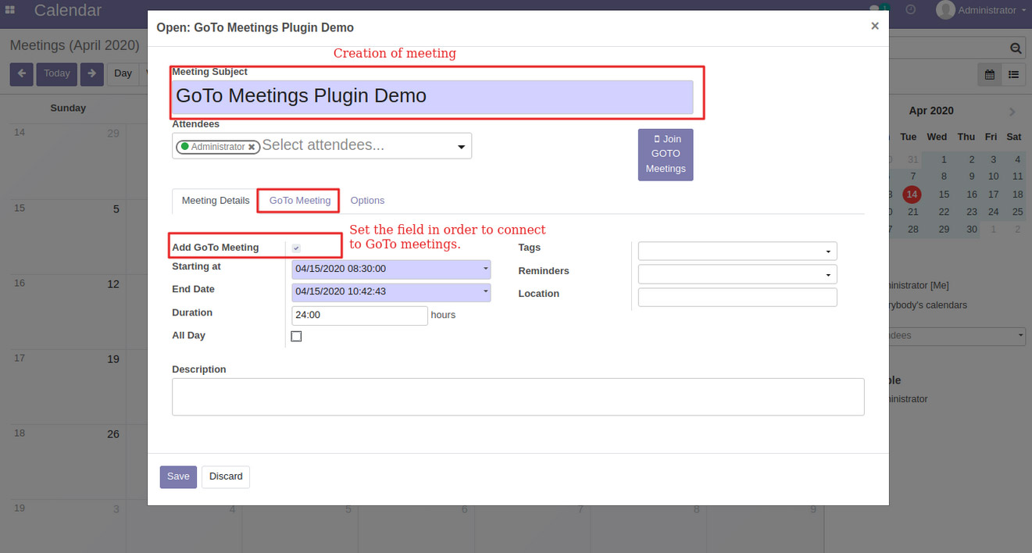Open the activities clock icon
This screenshot has height=553, width=1032.
tap(910, 10)
